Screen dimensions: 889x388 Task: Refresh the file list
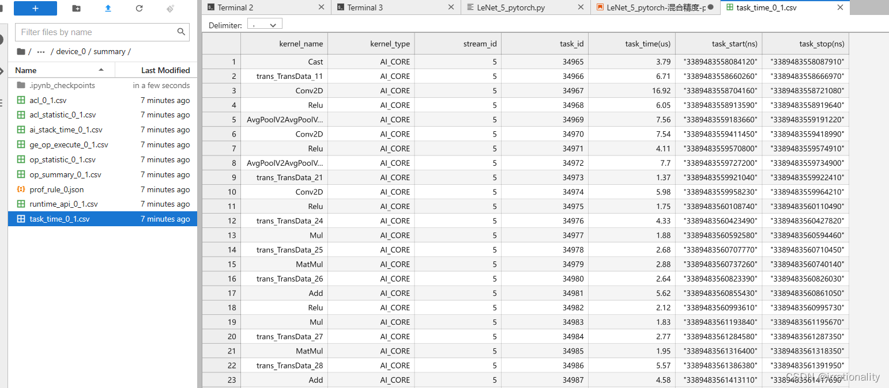coord(139,9)
